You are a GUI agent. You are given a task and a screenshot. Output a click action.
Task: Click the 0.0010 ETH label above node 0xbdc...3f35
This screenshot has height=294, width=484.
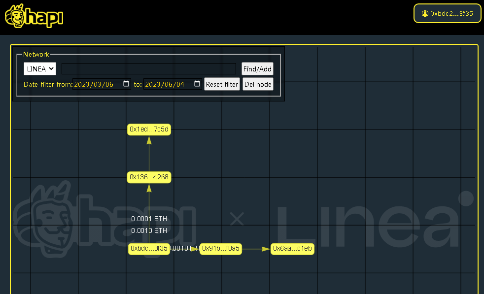point(149,230)
